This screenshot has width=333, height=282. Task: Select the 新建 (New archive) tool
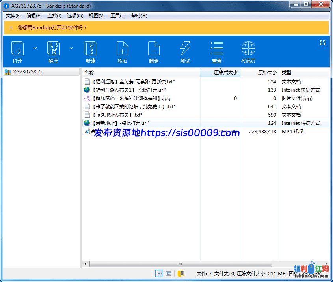[x=91, y=49]
